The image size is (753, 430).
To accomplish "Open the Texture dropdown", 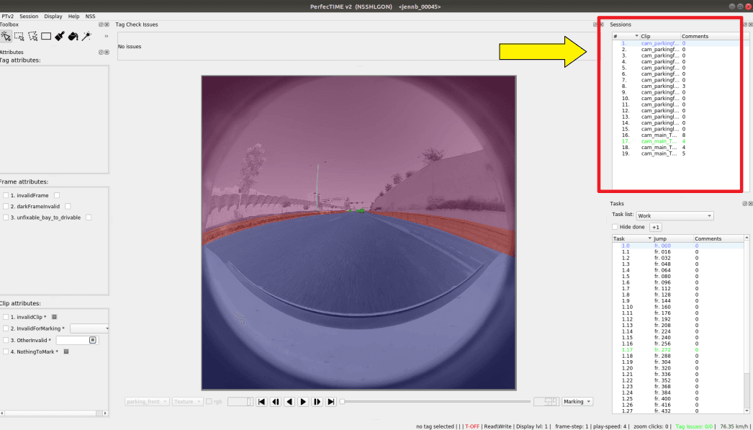I will click(x=187, y=402).
